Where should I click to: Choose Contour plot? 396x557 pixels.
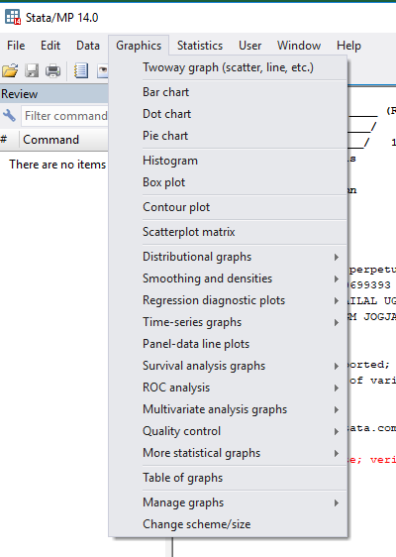tap(228, 207)
